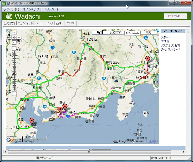Open the オプション(O) menu
This screenshot has width=193, height=162.
32,9
